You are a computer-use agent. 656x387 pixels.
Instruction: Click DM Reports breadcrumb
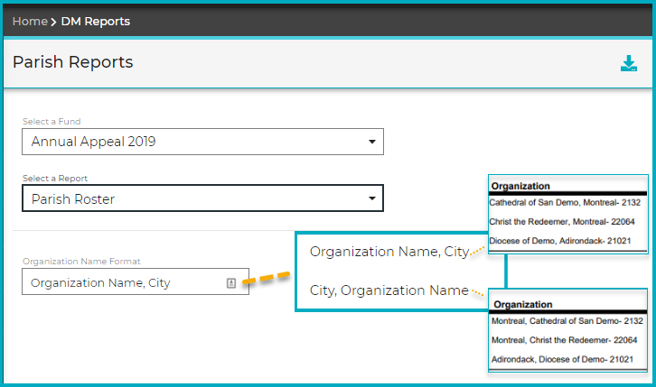tap(96, 22)
